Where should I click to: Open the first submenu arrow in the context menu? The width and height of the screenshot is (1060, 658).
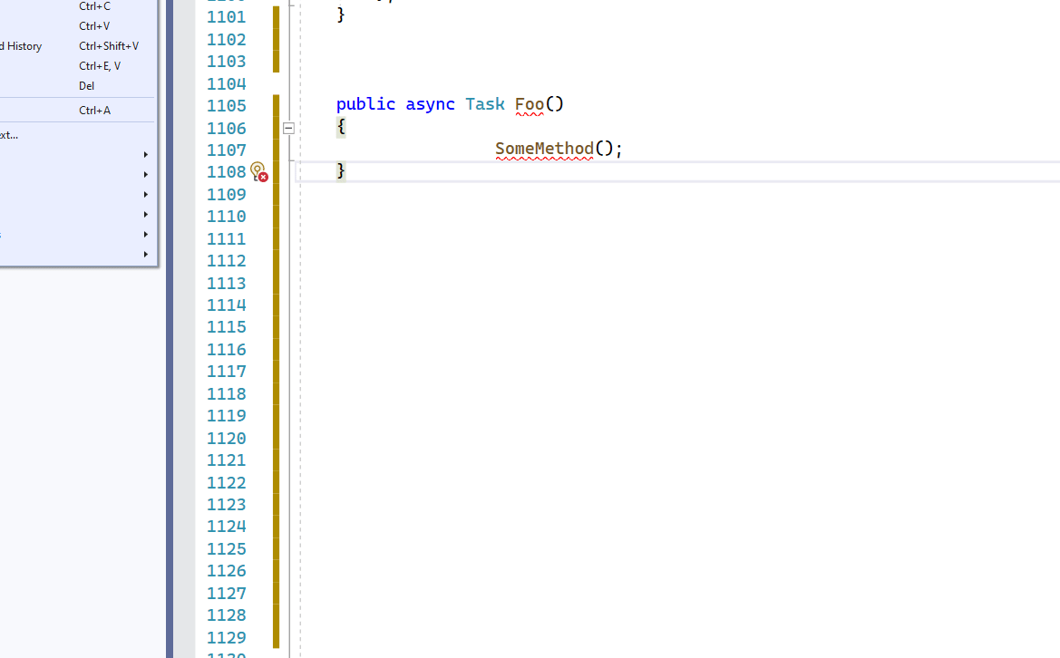click(x=145, y=154)
